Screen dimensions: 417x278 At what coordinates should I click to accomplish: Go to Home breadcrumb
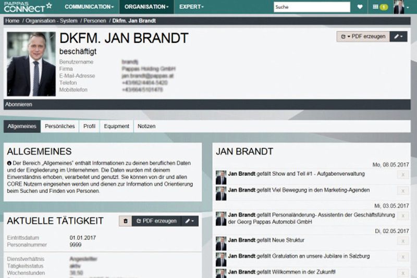click(12, 21)
